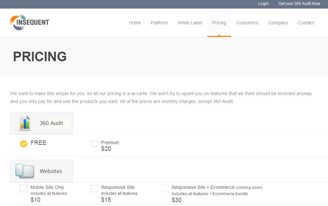
Task: Open the Home menu item
Action: (x=135, y=23)
